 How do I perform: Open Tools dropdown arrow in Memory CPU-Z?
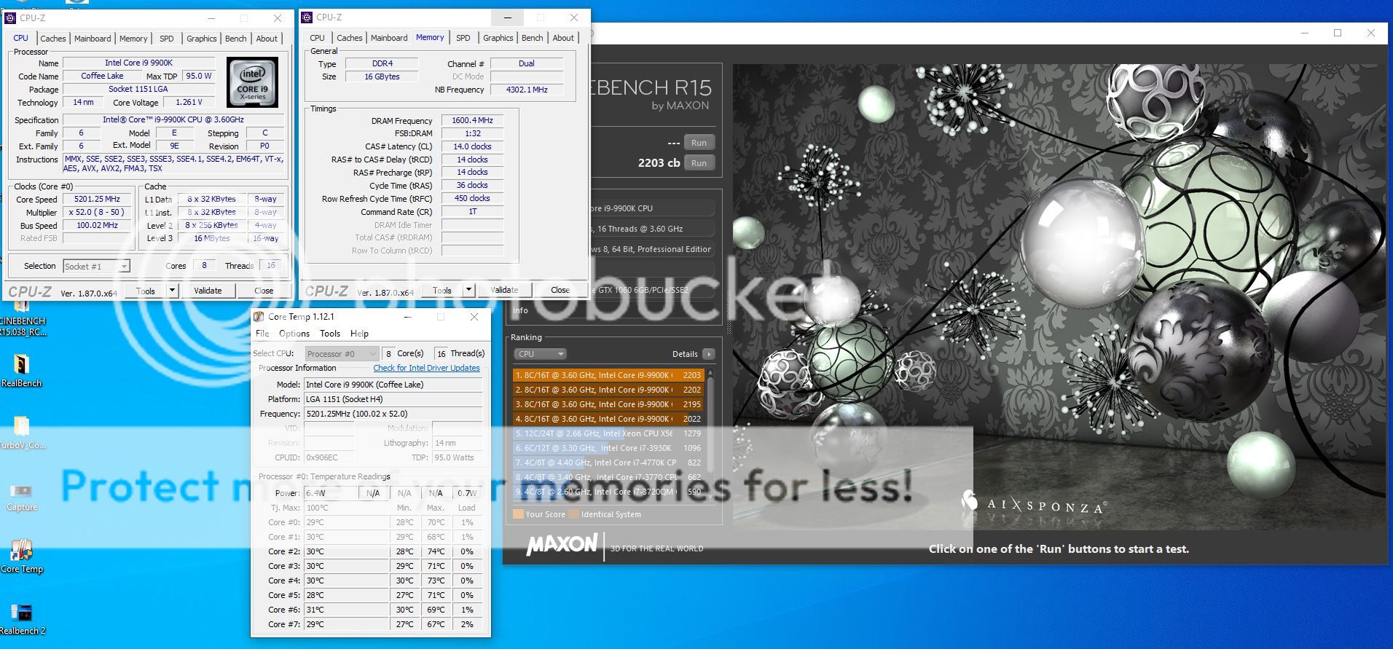pos(469,290)
